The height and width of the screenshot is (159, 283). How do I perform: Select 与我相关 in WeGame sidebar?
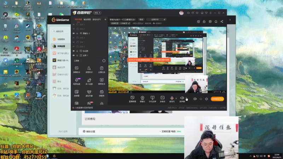[x=60, y=39]
